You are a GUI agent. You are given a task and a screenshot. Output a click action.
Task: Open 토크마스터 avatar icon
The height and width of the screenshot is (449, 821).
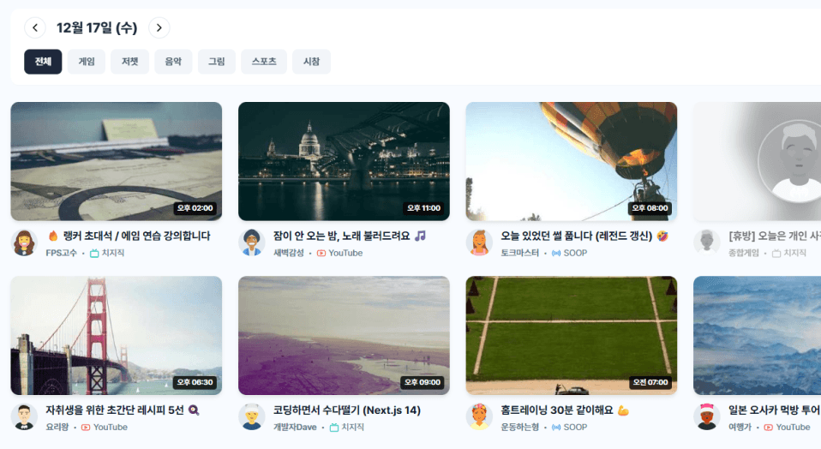479,242
